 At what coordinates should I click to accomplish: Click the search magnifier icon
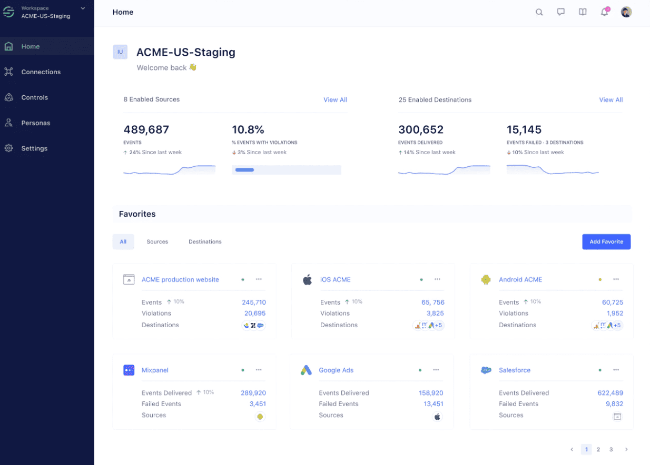coord(539,12)
